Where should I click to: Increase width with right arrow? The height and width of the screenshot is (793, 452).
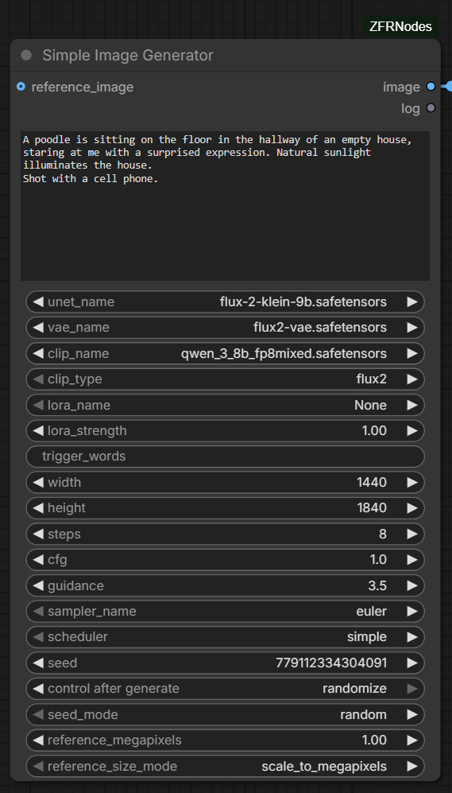pos(412,483)
